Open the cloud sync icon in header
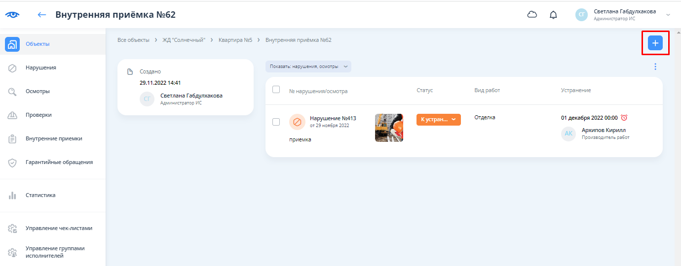This screenshot has height=266, width=681. 532,15
